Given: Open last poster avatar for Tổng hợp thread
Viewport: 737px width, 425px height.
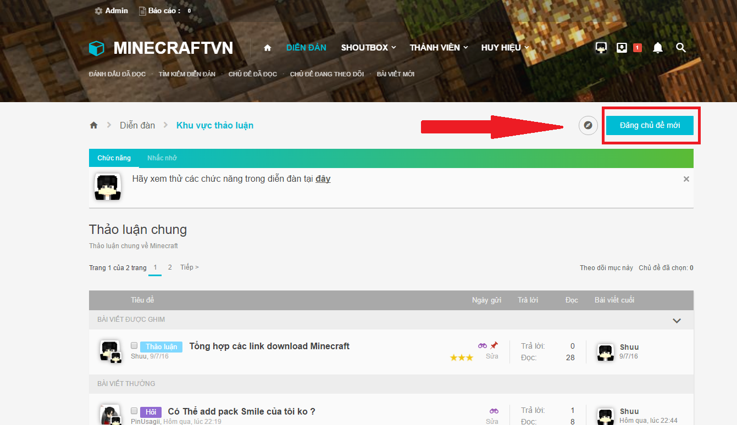Looking at the screenshot, I should 606,353.
